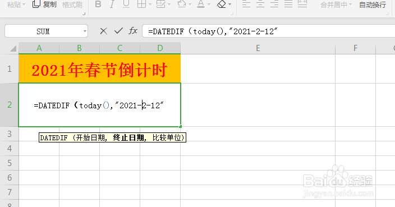The width and height of the screenshot is (395, 207).
Task: Open fill color dropdown arrow
Action: [190, 4]
